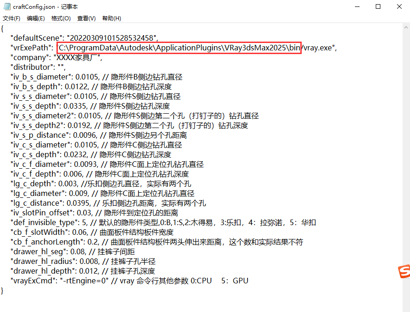Click the "defaultScene" key text
This screenshot has width=410, height=312.
[x=37, y=38]
